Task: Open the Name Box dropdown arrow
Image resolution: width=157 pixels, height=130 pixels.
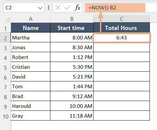Action: coord(40,8)
